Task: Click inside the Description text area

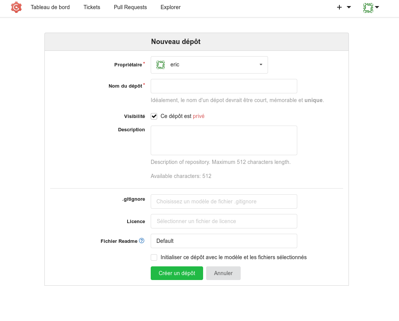Action: (x=224, y=140)
